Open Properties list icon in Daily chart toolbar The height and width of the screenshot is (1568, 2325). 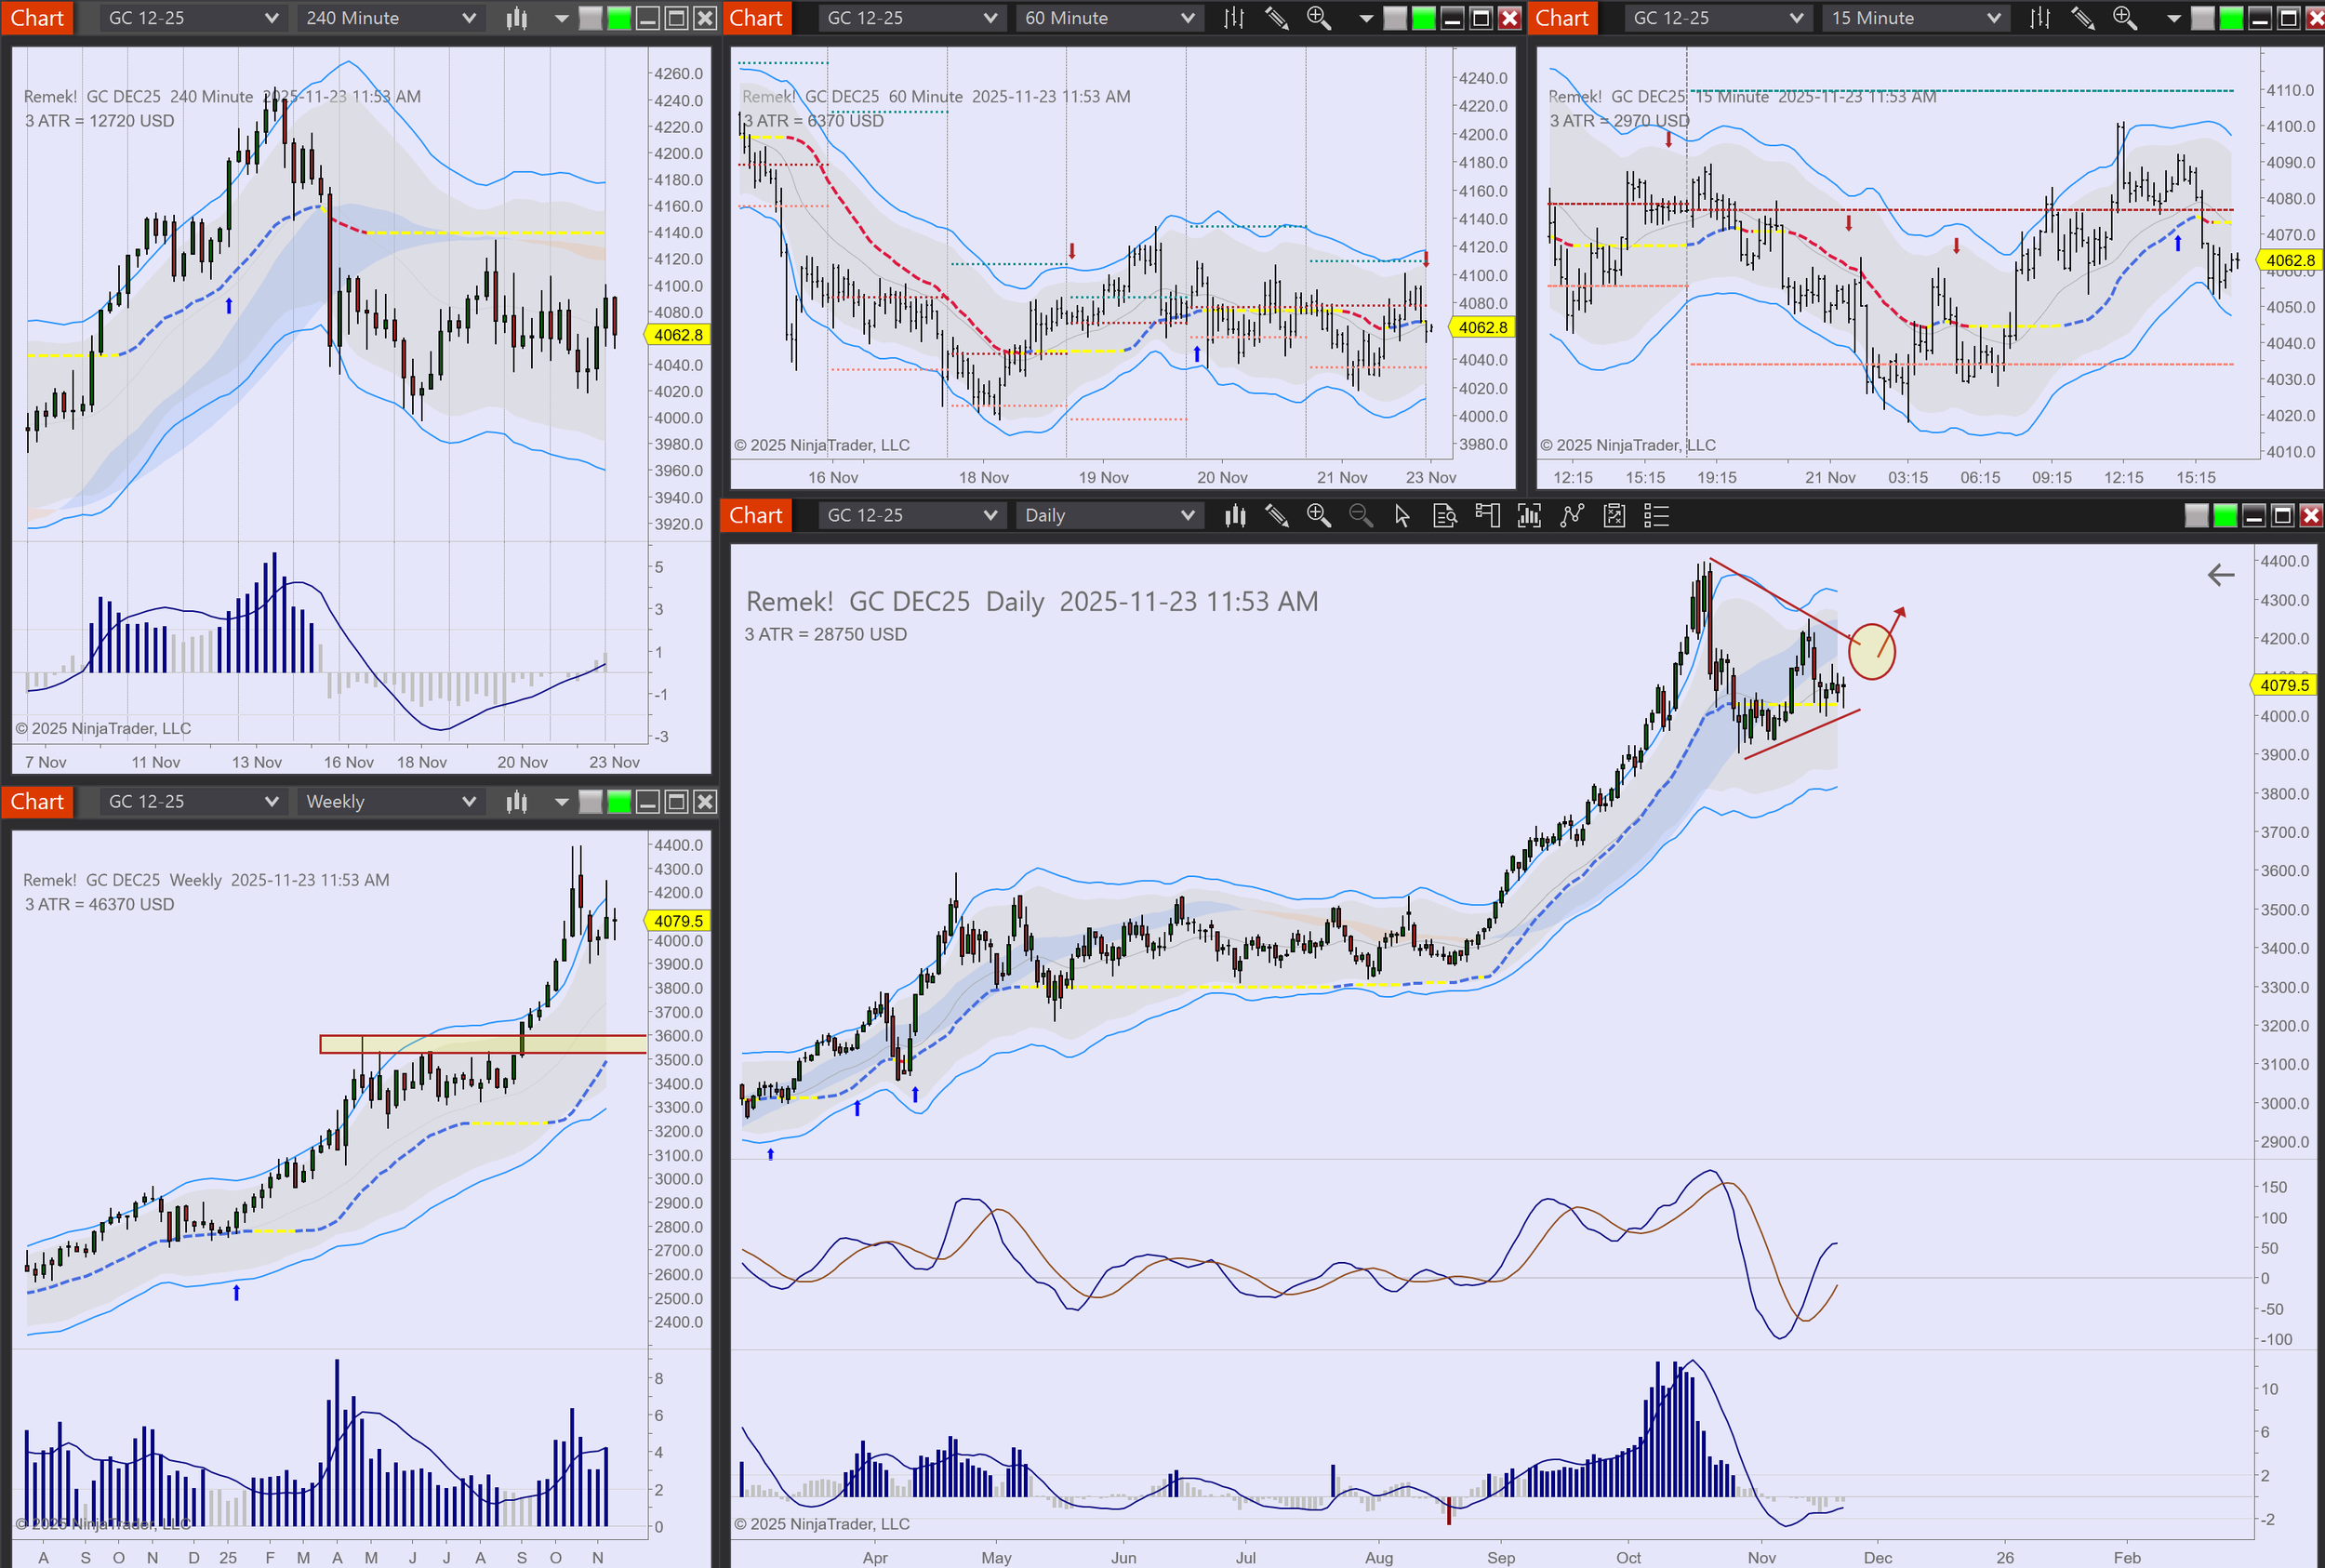[1656, 516]
